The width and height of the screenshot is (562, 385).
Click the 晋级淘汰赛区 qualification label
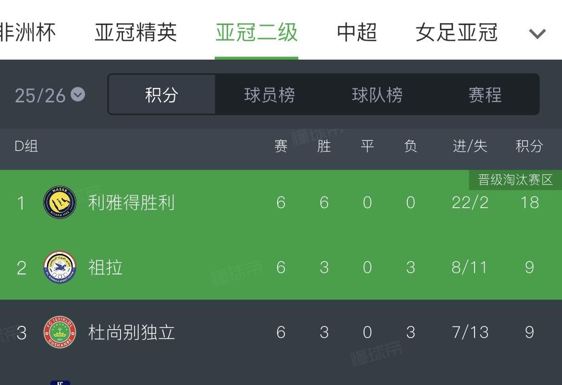515,180
